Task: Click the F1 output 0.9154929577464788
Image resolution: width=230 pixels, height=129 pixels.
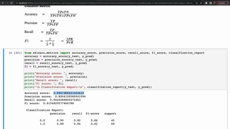Action: tap(59, 104)
